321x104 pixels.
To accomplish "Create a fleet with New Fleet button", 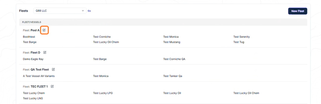I will coord(298,11).
